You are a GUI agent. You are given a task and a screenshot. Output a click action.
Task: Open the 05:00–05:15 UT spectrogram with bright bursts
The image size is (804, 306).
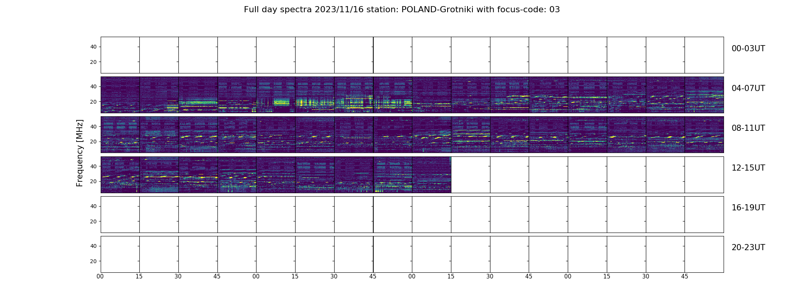pyautogui.click(x=276, y=94)
